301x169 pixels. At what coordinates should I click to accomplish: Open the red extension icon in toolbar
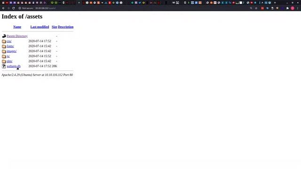coord(262,8)
